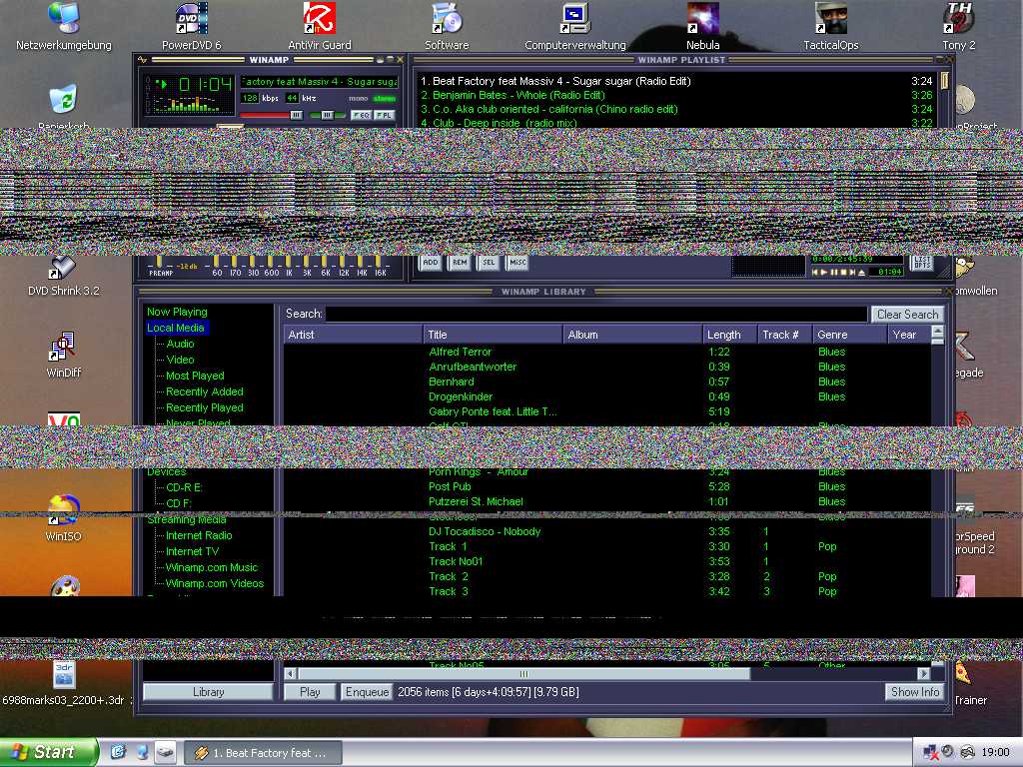Click the Enqueue button in the library

pyautogui.click(x=367, y=692)
